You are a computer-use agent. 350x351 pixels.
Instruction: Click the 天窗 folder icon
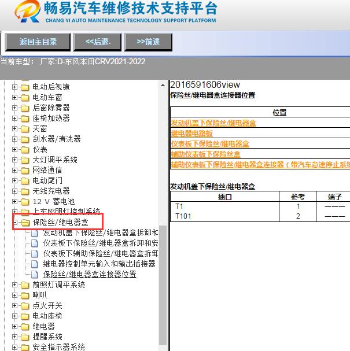(x=25, y=129)
